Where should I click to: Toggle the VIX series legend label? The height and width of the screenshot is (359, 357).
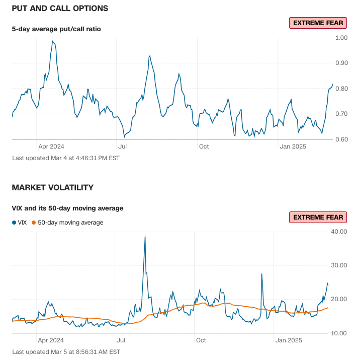pyautogui.click(x=22, y=223)
